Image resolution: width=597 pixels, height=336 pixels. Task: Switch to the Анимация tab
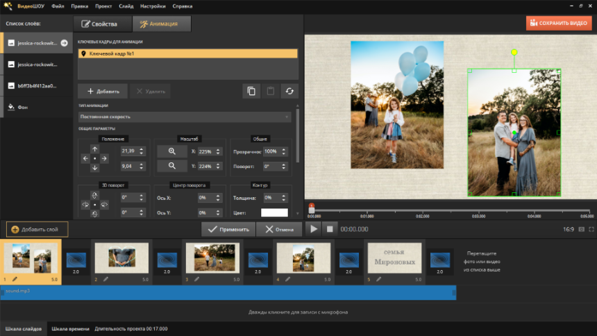162,24
